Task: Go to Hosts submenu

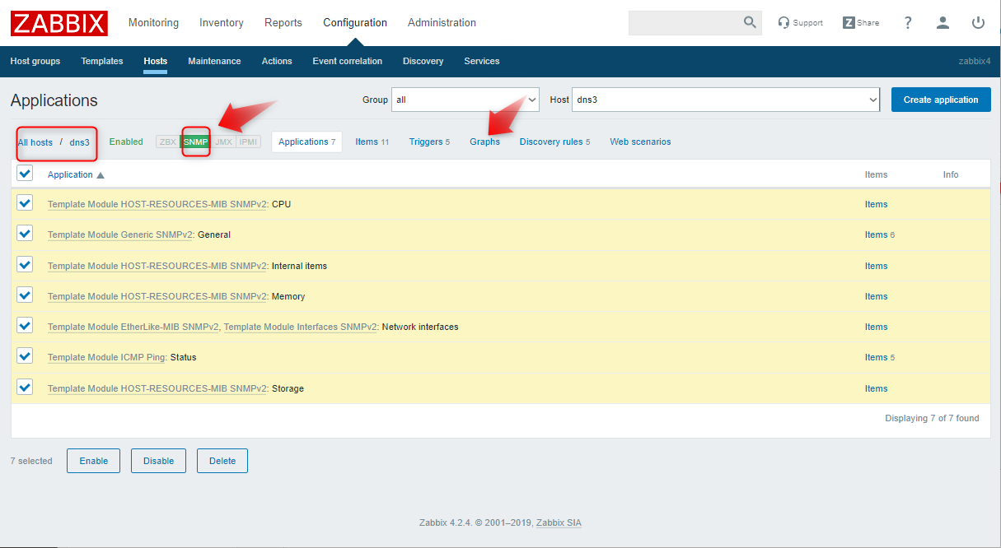Action: tap(155, 61)
